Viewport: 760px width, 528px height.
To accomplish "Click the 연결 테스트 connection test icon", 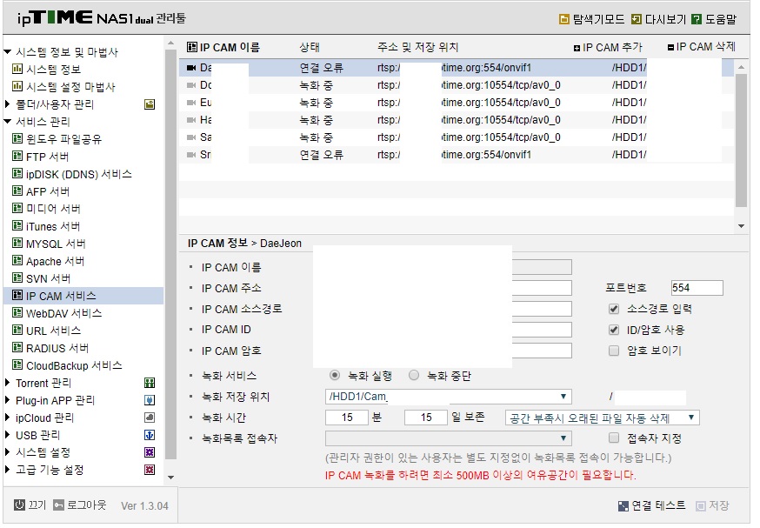I will [x=623, y=506].
